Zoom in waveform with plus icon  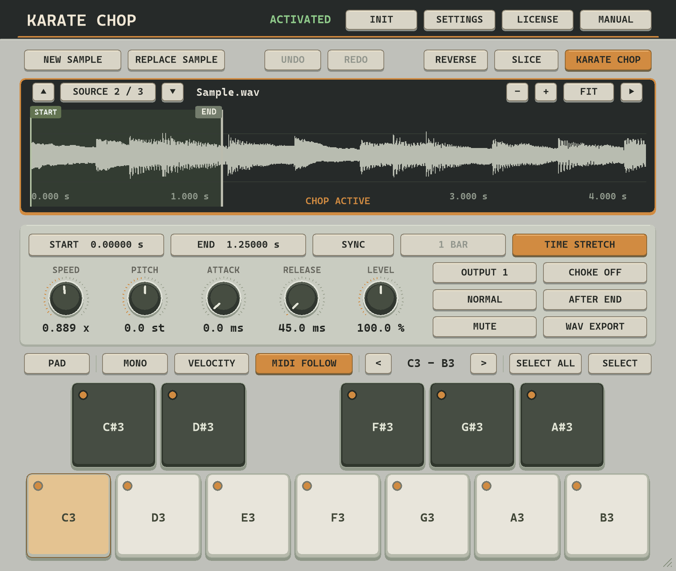546,92
